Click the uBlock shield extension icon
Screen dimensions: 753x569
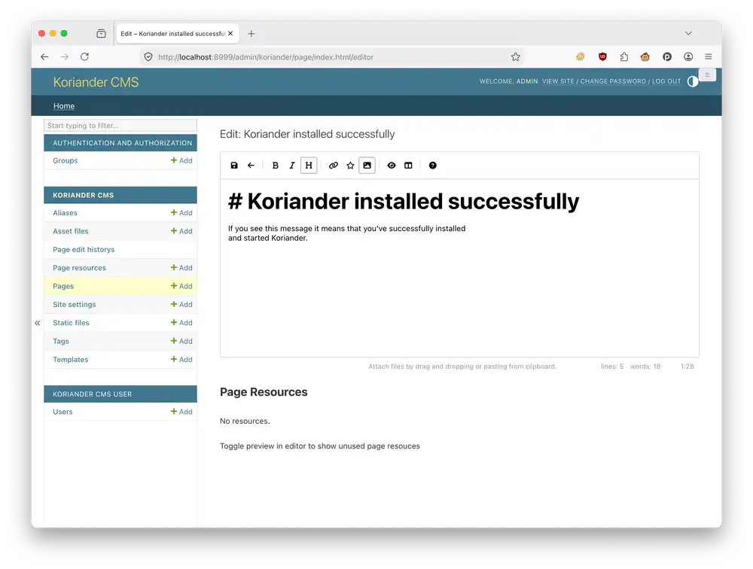point(602,56)
